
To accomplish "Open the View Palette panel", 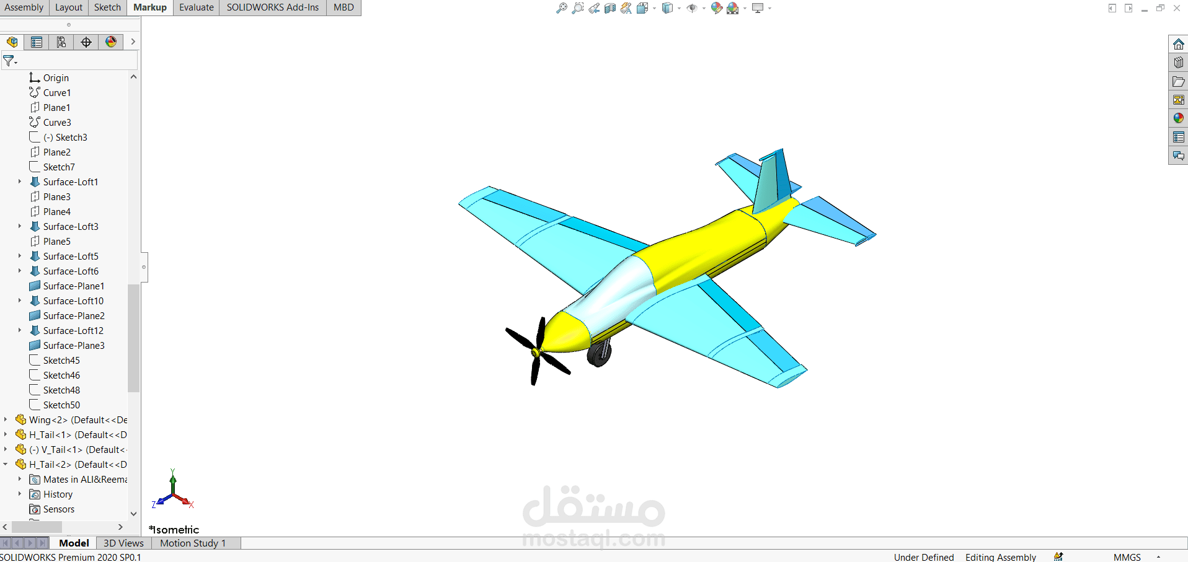I will [1179, 99].
